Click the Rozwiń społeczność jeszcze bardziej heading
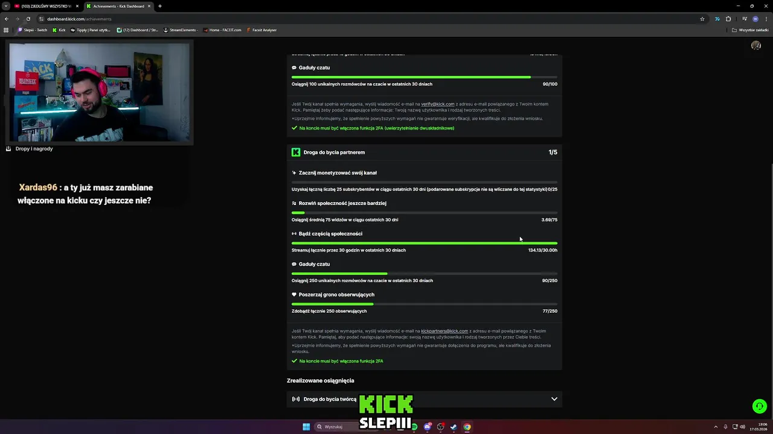The height and width of the screenshot is (434, 773). tap(342, 203)
